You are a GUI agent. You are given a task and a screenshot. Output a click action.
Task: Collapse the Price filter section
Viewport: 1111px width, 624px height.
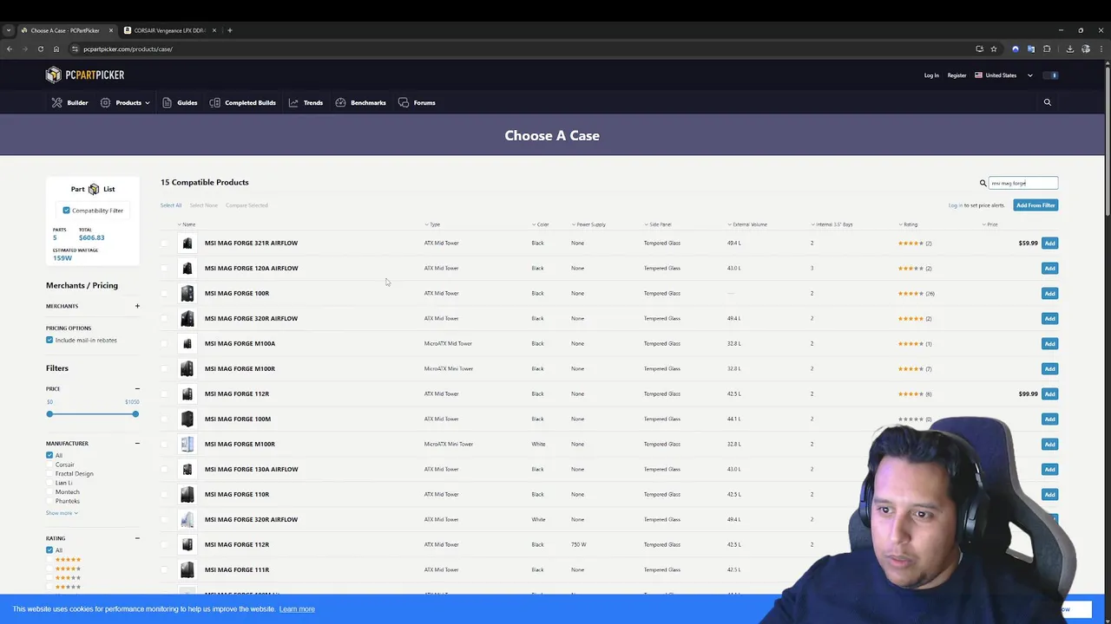click(x=137, y=389)
